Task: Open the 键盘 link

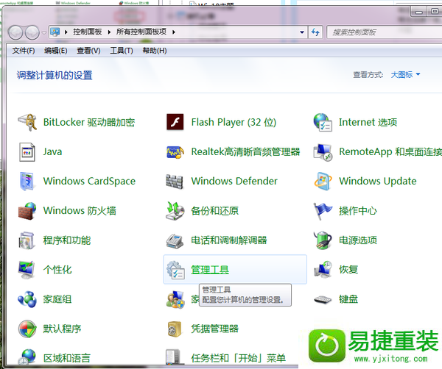Action: tap(348, 299)
